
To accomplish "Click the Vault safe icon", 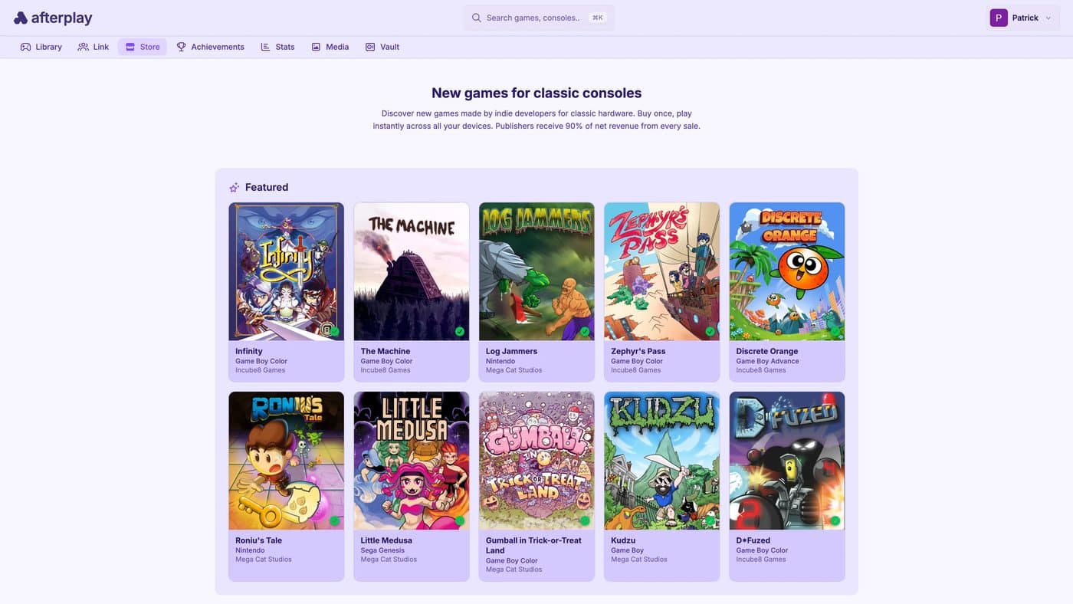I will (370, 47).
